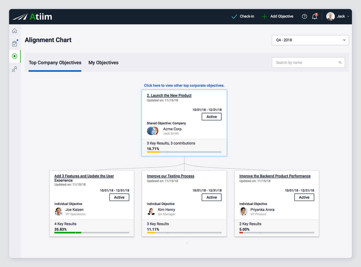This screenshot has height=267, width=361.
Task: Open the people sidebar icon
Action: pos(15,69)
